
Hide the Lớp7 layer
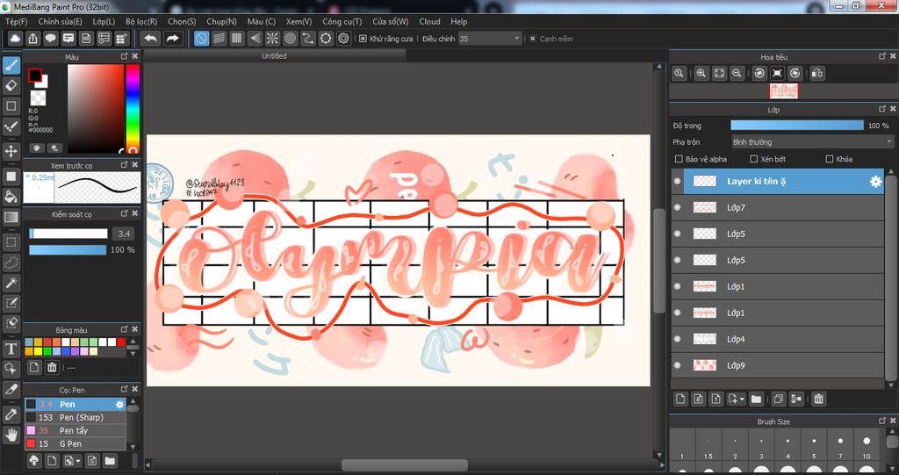click(x=678, y=208)
